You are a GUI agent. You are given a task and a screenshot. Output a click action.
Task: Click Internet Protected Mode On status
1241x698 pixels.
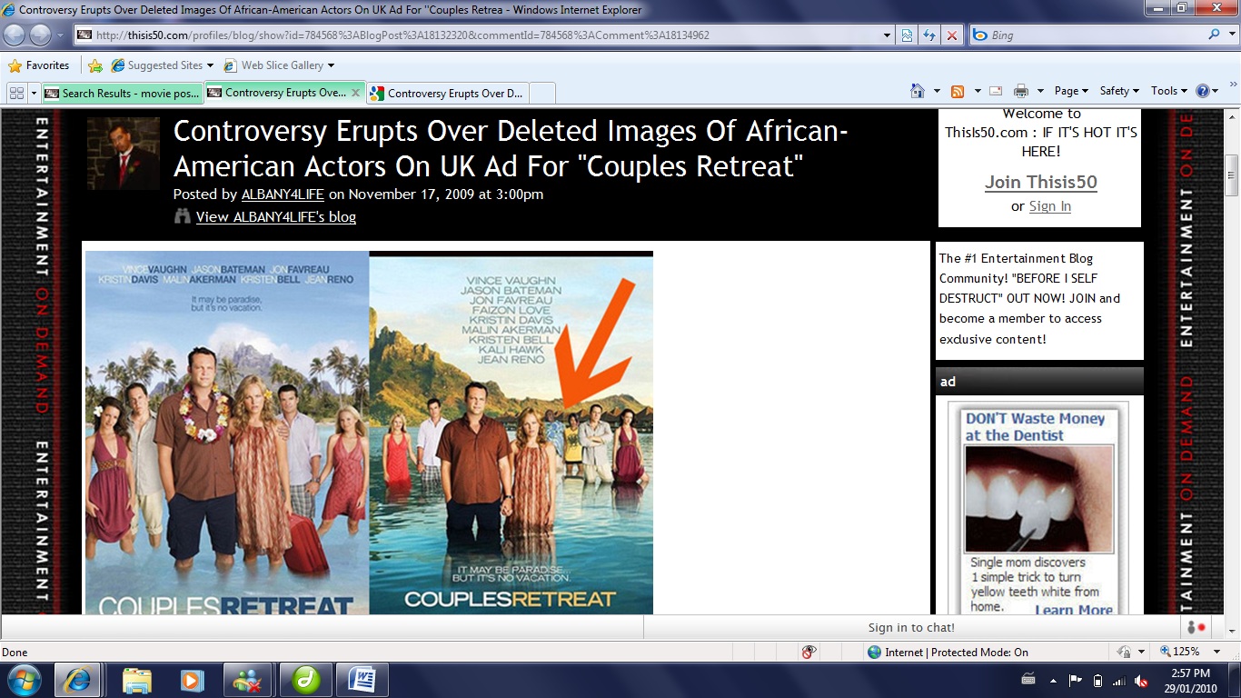coord(948,652)
